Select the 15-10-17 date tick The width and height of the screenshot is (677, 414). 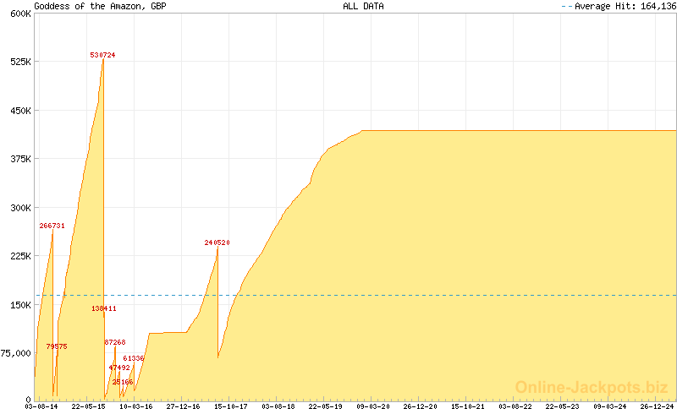tap(230, 406)
